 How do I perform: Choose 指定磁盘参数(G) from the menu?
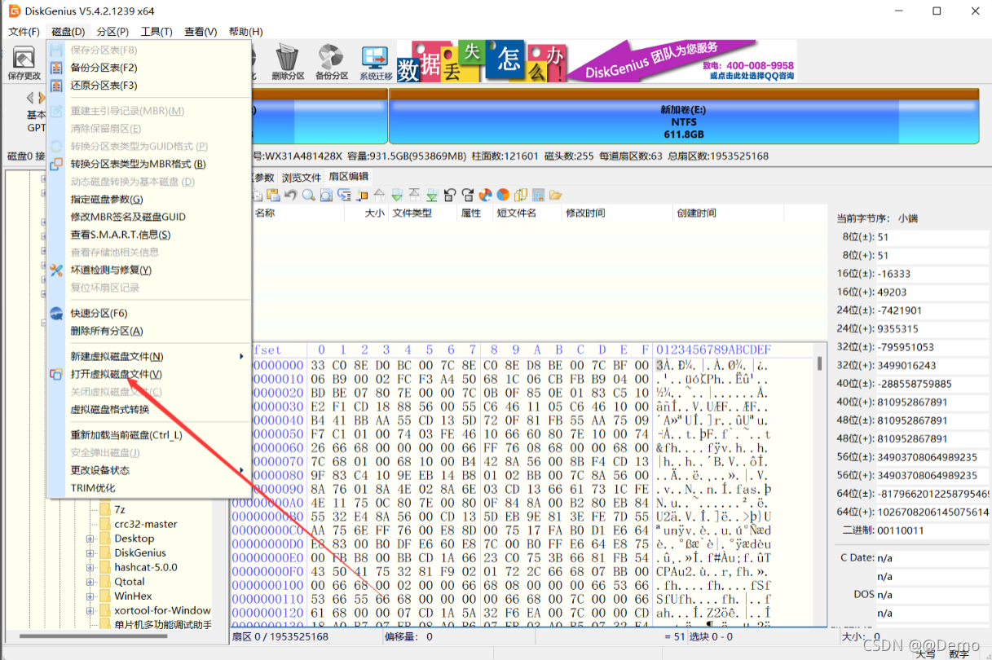point(107,199)
